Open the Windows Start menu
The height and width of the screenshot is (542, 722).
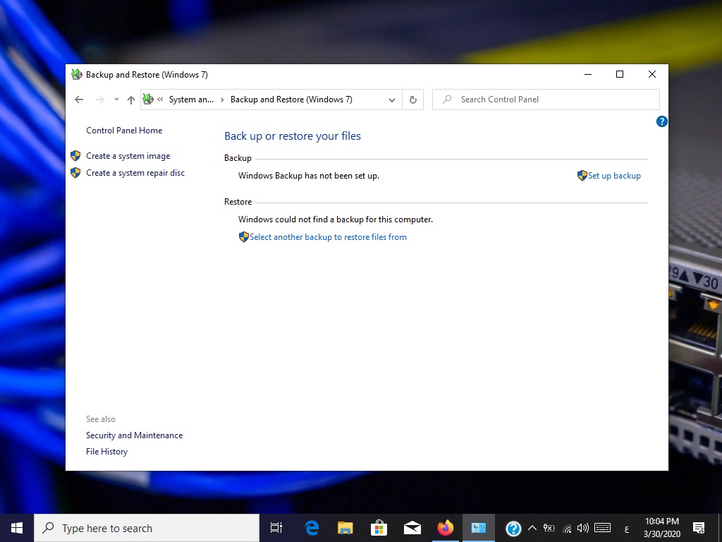pyautogui.click(x=17, y=528)
